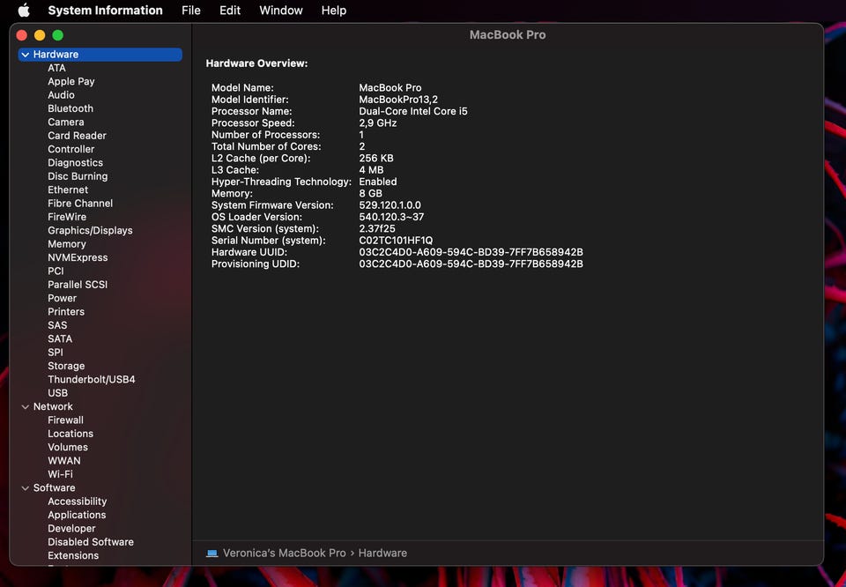Screen dimensions: 846x587
Task: Collapse the Software section chevron
Action: (x=26, y=488)
